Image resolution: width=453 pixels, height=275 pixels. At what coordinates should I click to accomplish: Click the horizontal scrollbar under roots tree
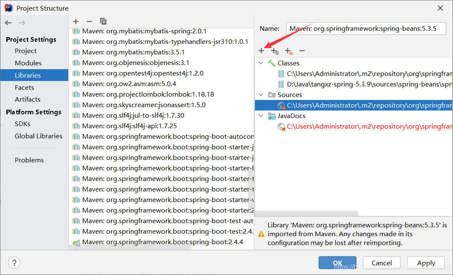coord(307,213)
